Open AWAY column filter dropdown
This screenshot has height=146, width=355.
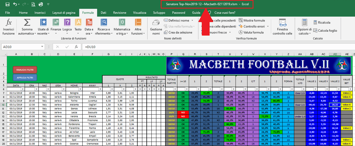tap(100, 89)
